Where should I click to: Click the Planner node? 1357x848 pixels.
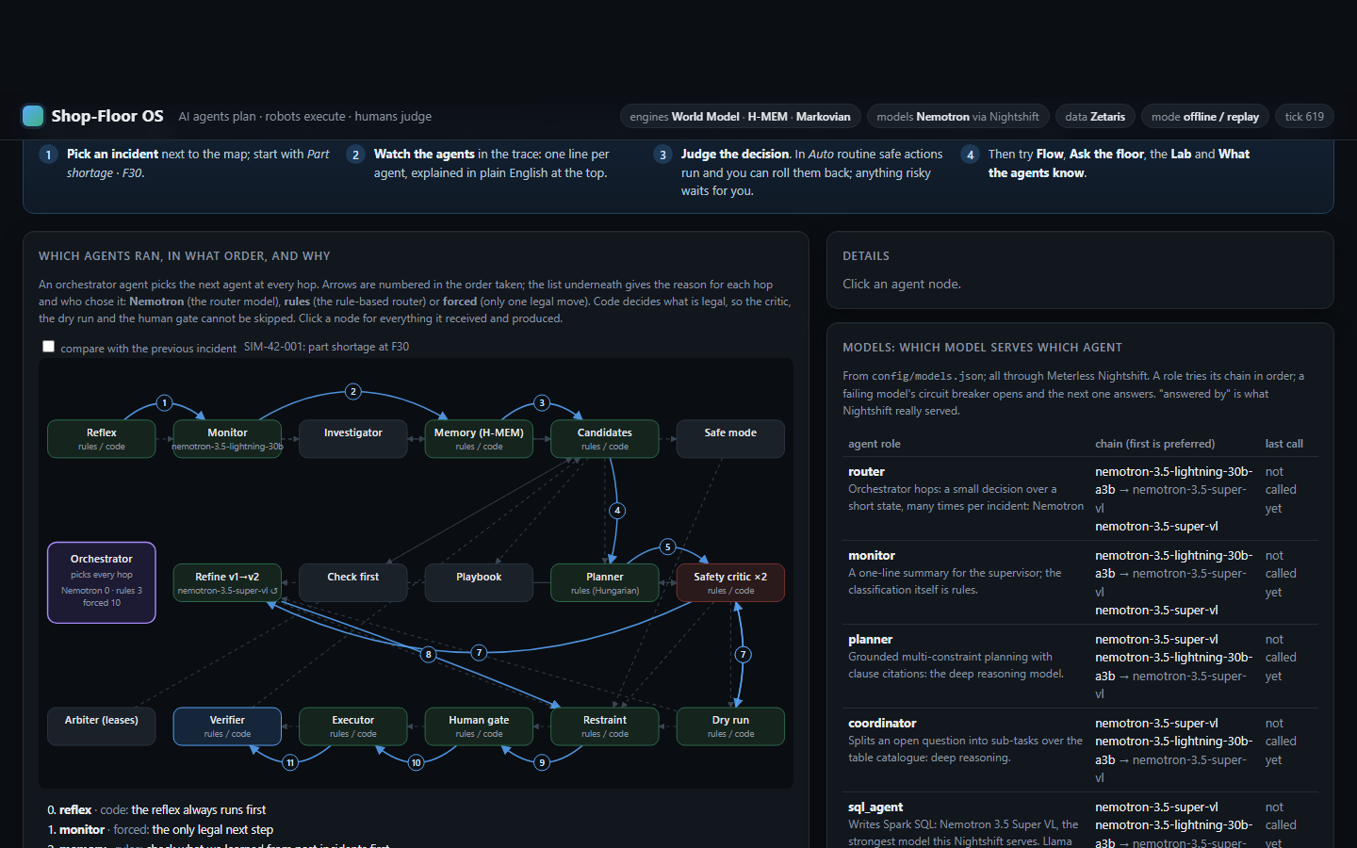[605, 582]
